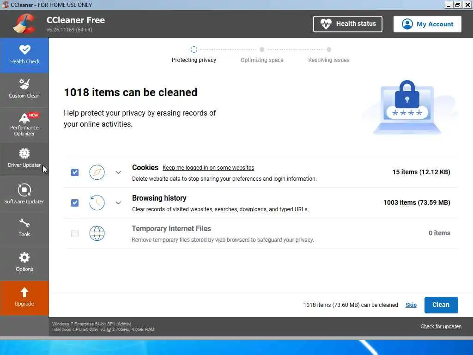Image resolution: width=473 pixels, height=355 pixels.
Task: Click the '1018 items (73.60 MB) can be cleaned' summary
Action: click(351, 305)
